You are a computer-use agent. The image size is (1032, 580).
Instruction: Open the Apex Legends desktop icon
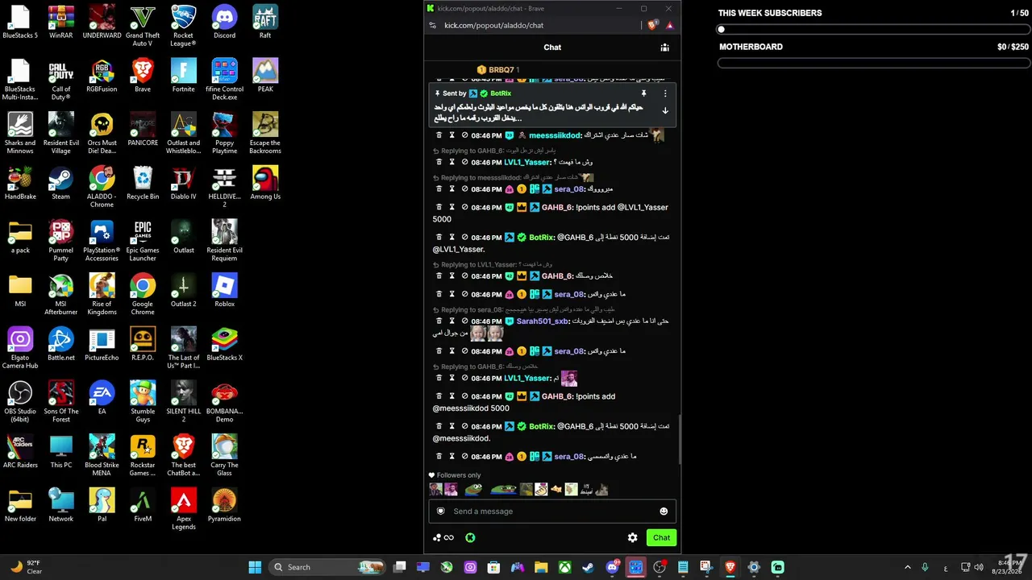point(183,510)
